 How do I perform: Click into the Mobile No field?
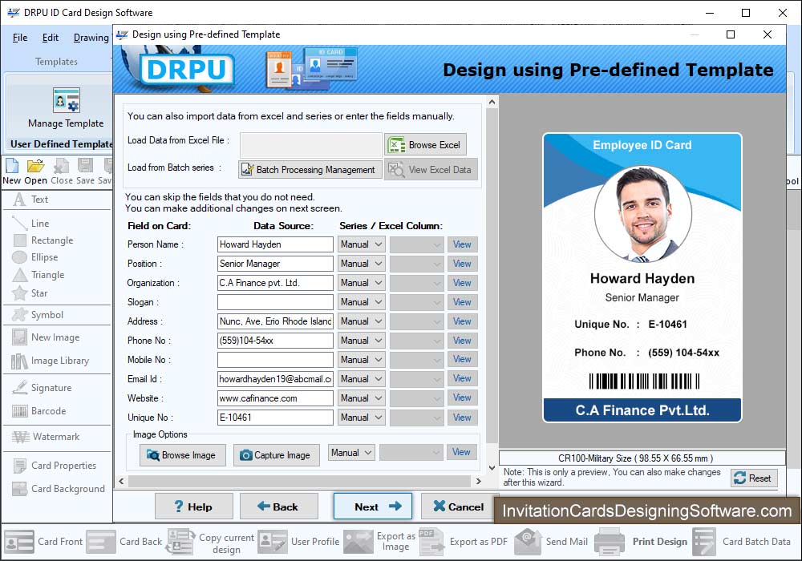tap(275, 360)
